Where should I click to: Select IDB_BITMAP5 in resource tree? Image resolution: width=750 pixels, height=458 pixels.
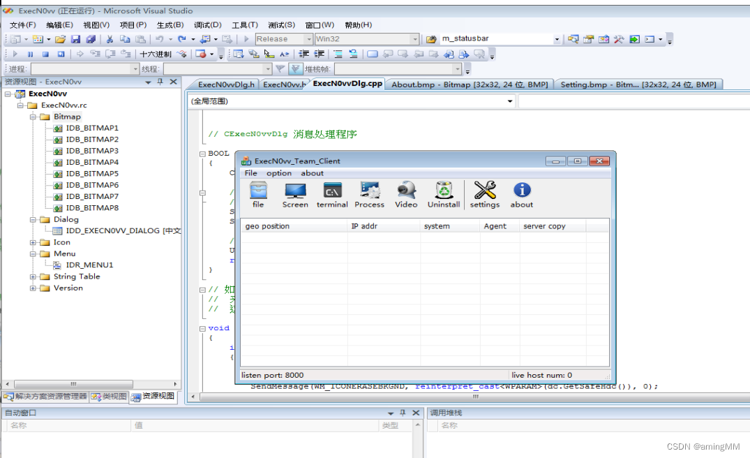pyautogui.click(x=92, y=174)
